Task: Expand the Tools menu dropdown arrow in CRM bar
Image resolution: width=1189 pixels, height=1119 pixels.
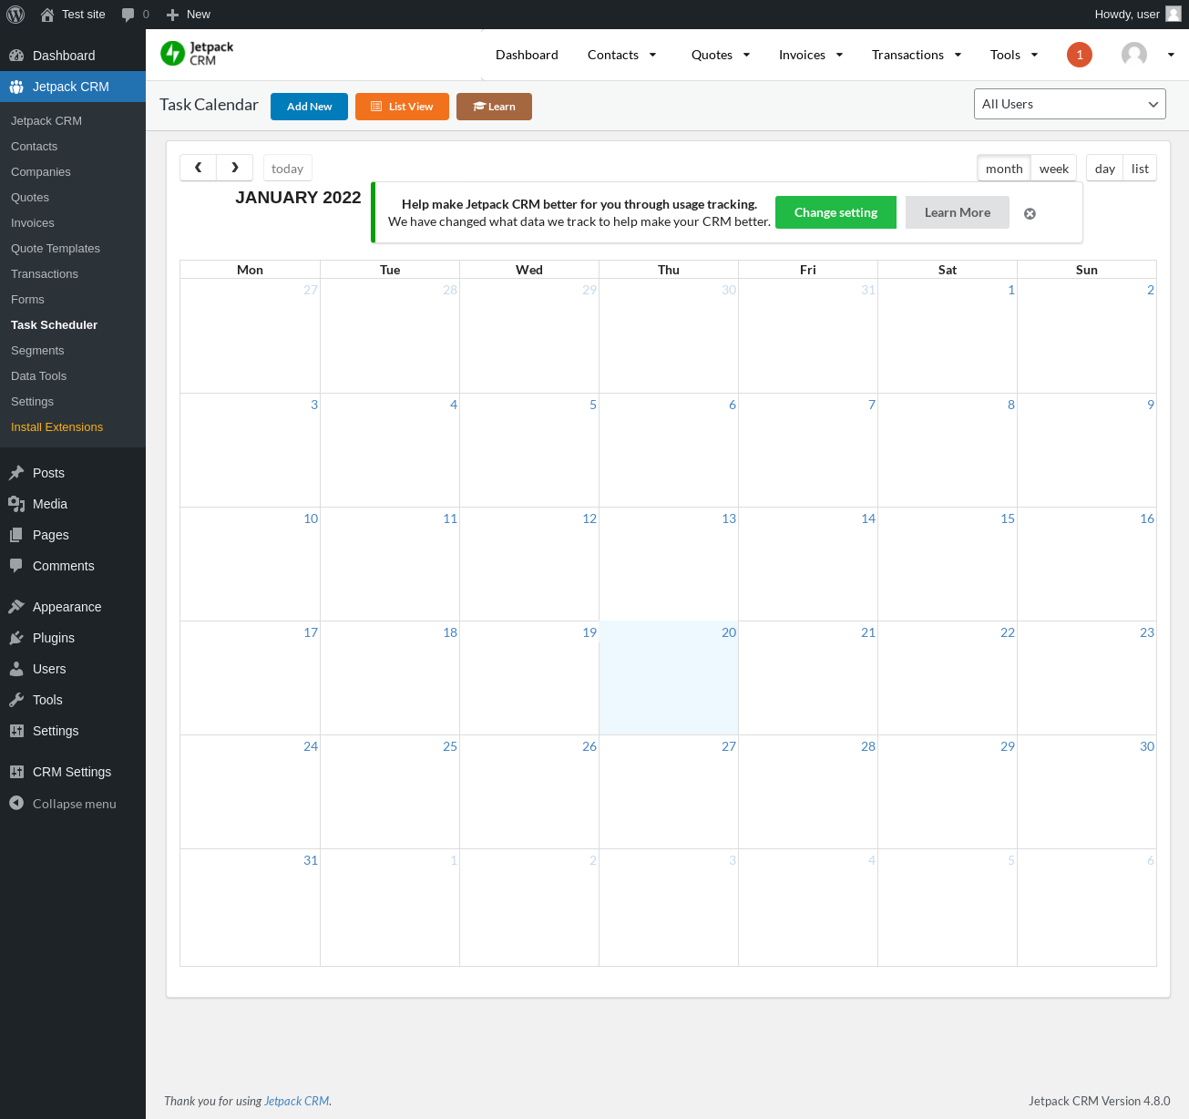Action: pos(1034,55)
